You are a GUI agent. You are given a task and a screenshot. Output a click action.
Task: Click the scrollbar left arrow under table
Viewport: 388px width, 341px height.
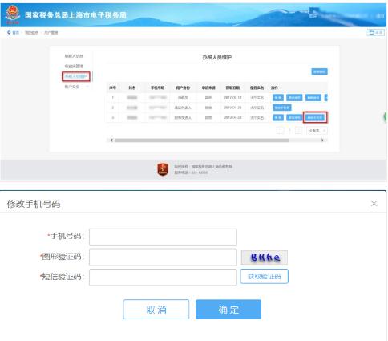111,140
